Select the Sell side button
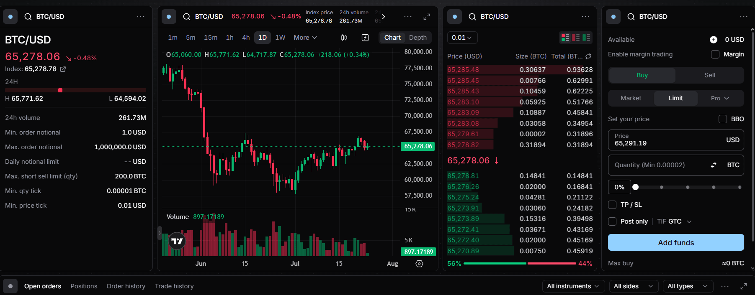The height and width of the screenshot is (295, 755). point(709,75)
